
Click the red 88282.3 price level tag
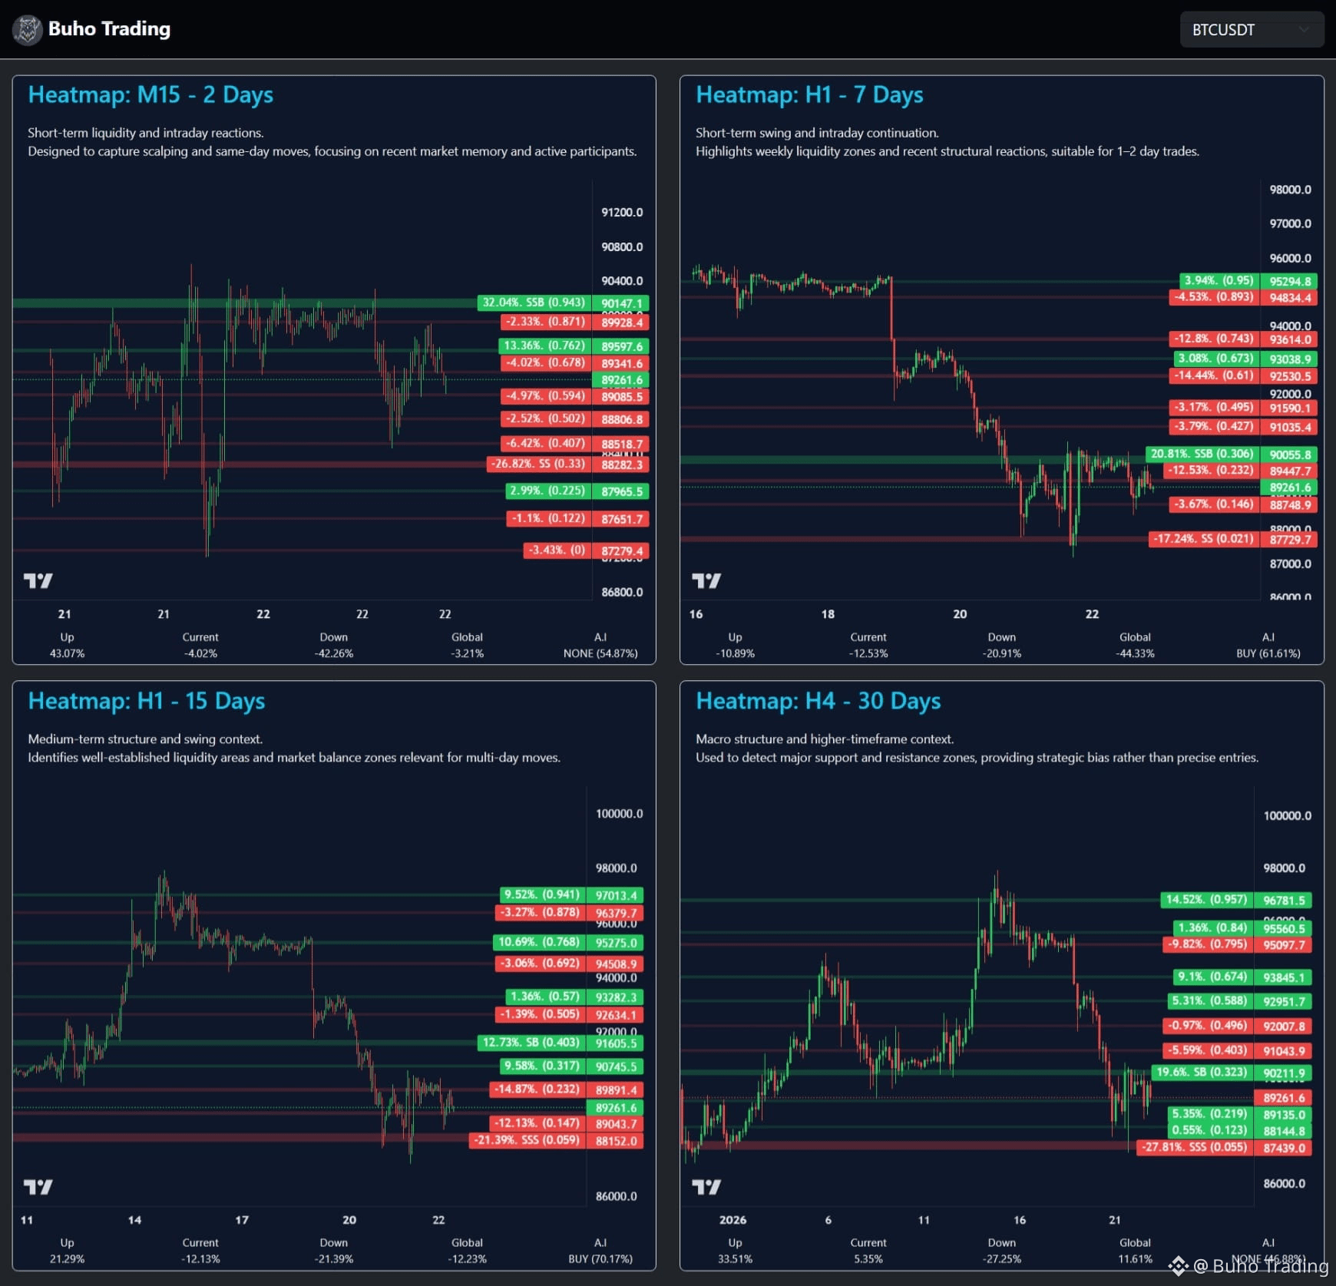[x=621, y=464]
